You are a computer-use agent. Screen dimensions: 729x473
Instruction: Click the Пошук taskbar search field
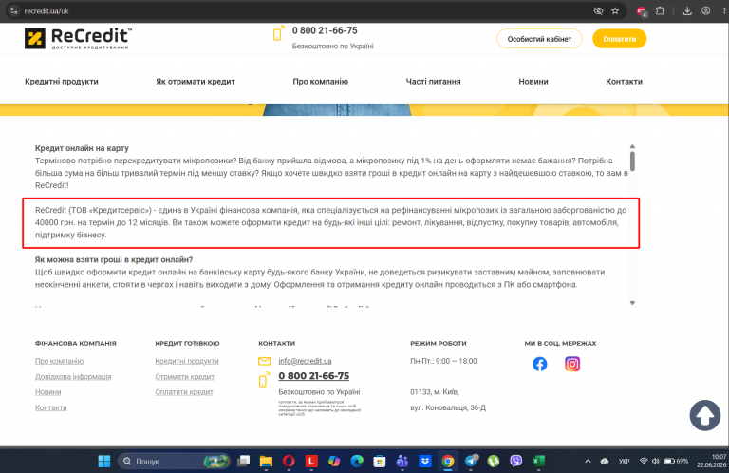click(x=174, y=461)
